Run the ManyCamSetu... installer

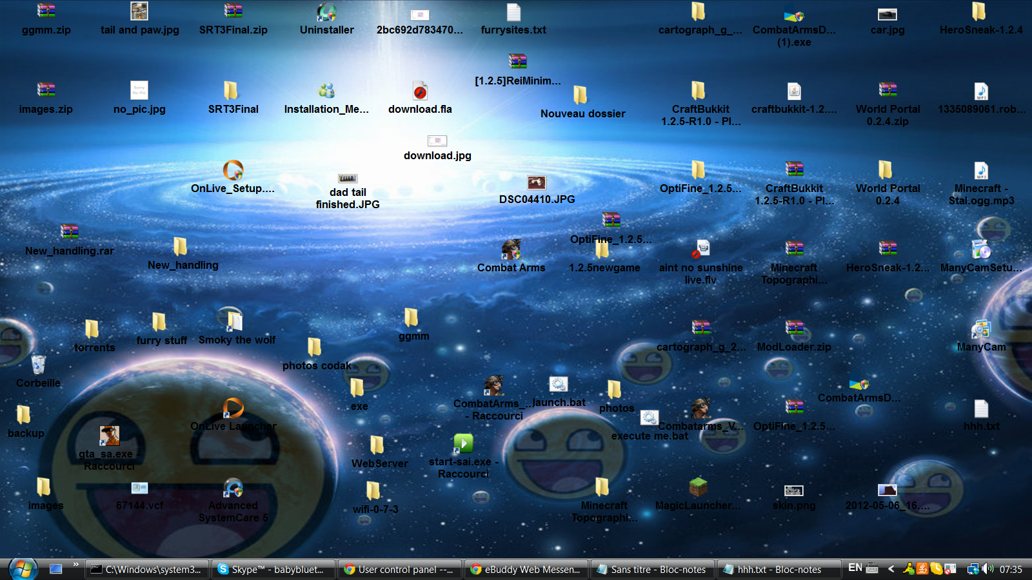coord(981,249)
